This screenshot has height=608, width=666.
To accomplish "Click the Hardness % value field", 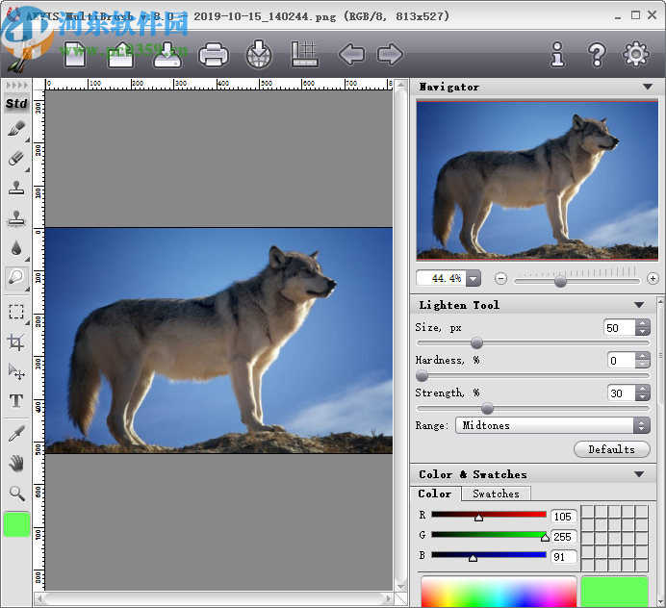I will click(621, 361).
